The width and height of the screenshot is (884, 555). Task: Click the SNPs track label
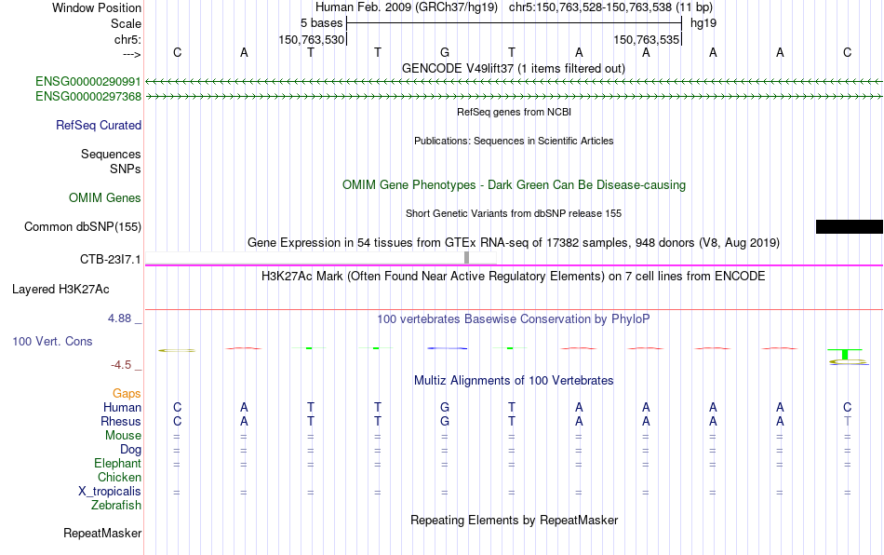click(x=126, y=169)
